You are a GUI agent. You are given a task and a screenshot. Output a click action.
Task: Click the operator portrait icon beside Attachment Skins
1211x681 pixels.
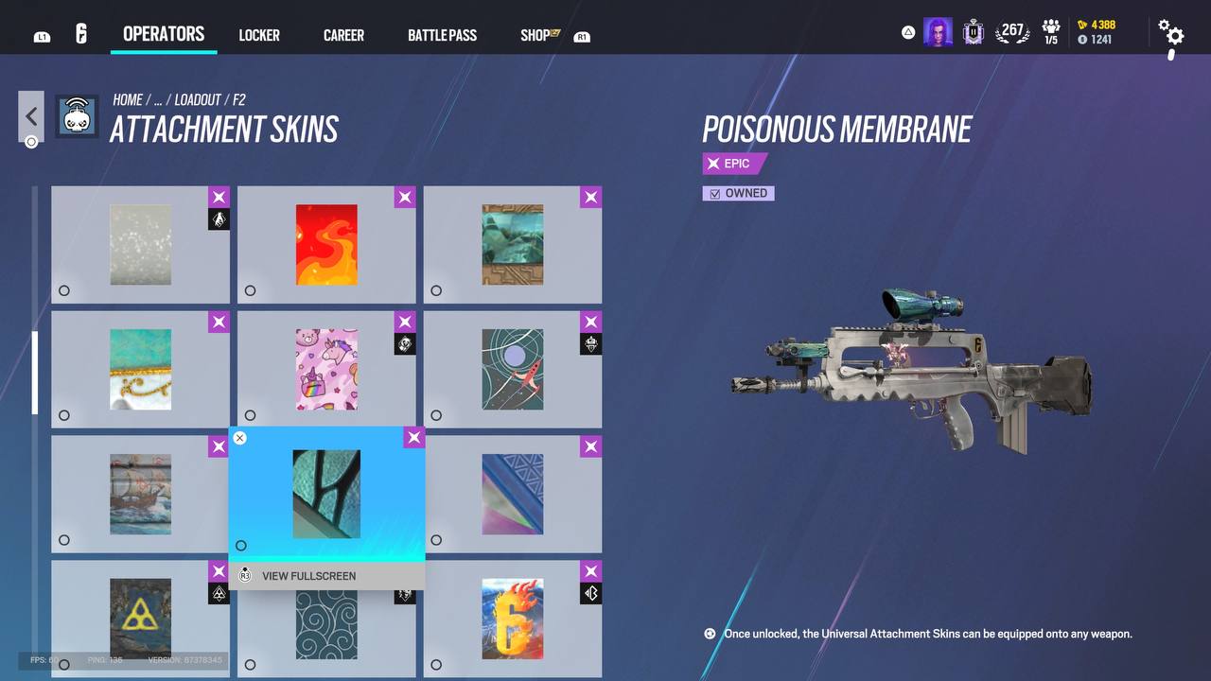coord(77,116)
